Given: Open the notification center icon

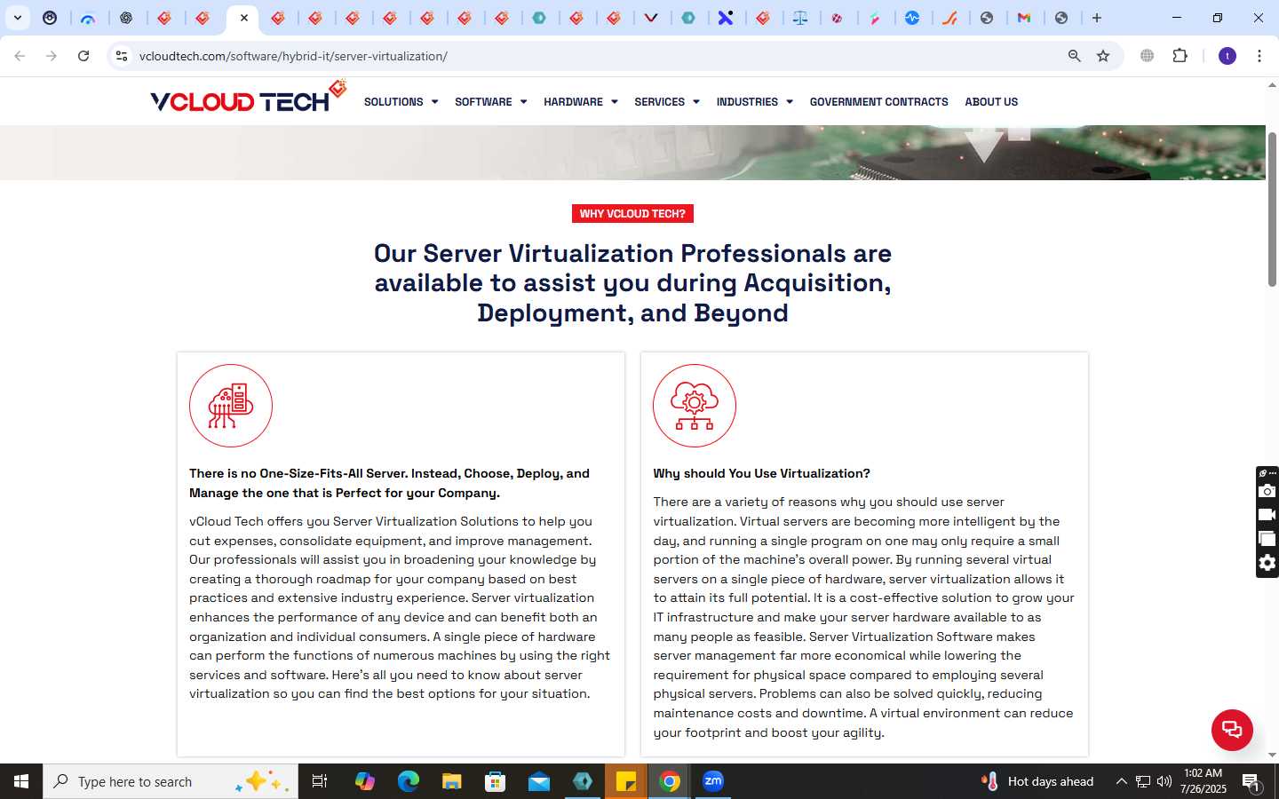Looking at the screenshot, I should point(1251,782).
